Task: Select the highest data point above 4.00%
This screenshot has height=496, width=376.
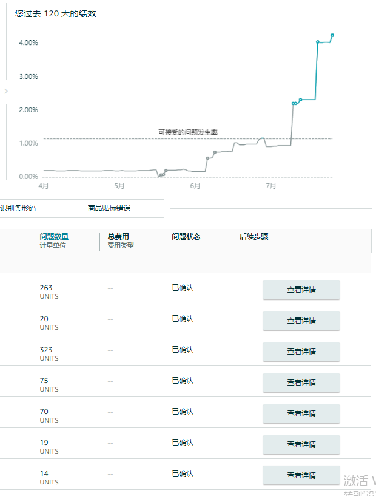Action: pos(332,35)
